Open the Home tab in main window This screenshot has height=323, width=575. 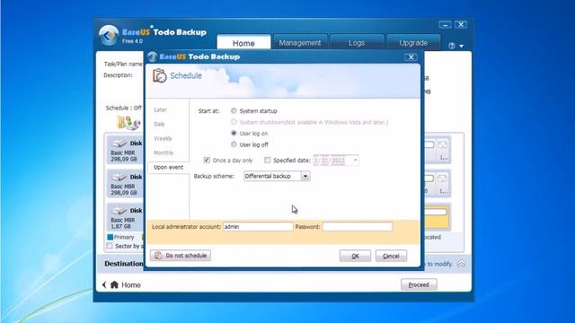[243, 43]
